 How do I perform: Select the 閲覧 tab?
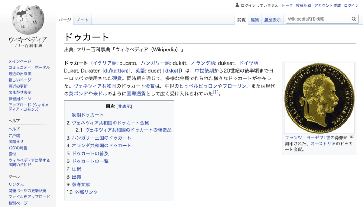click(x=242, y=20)
